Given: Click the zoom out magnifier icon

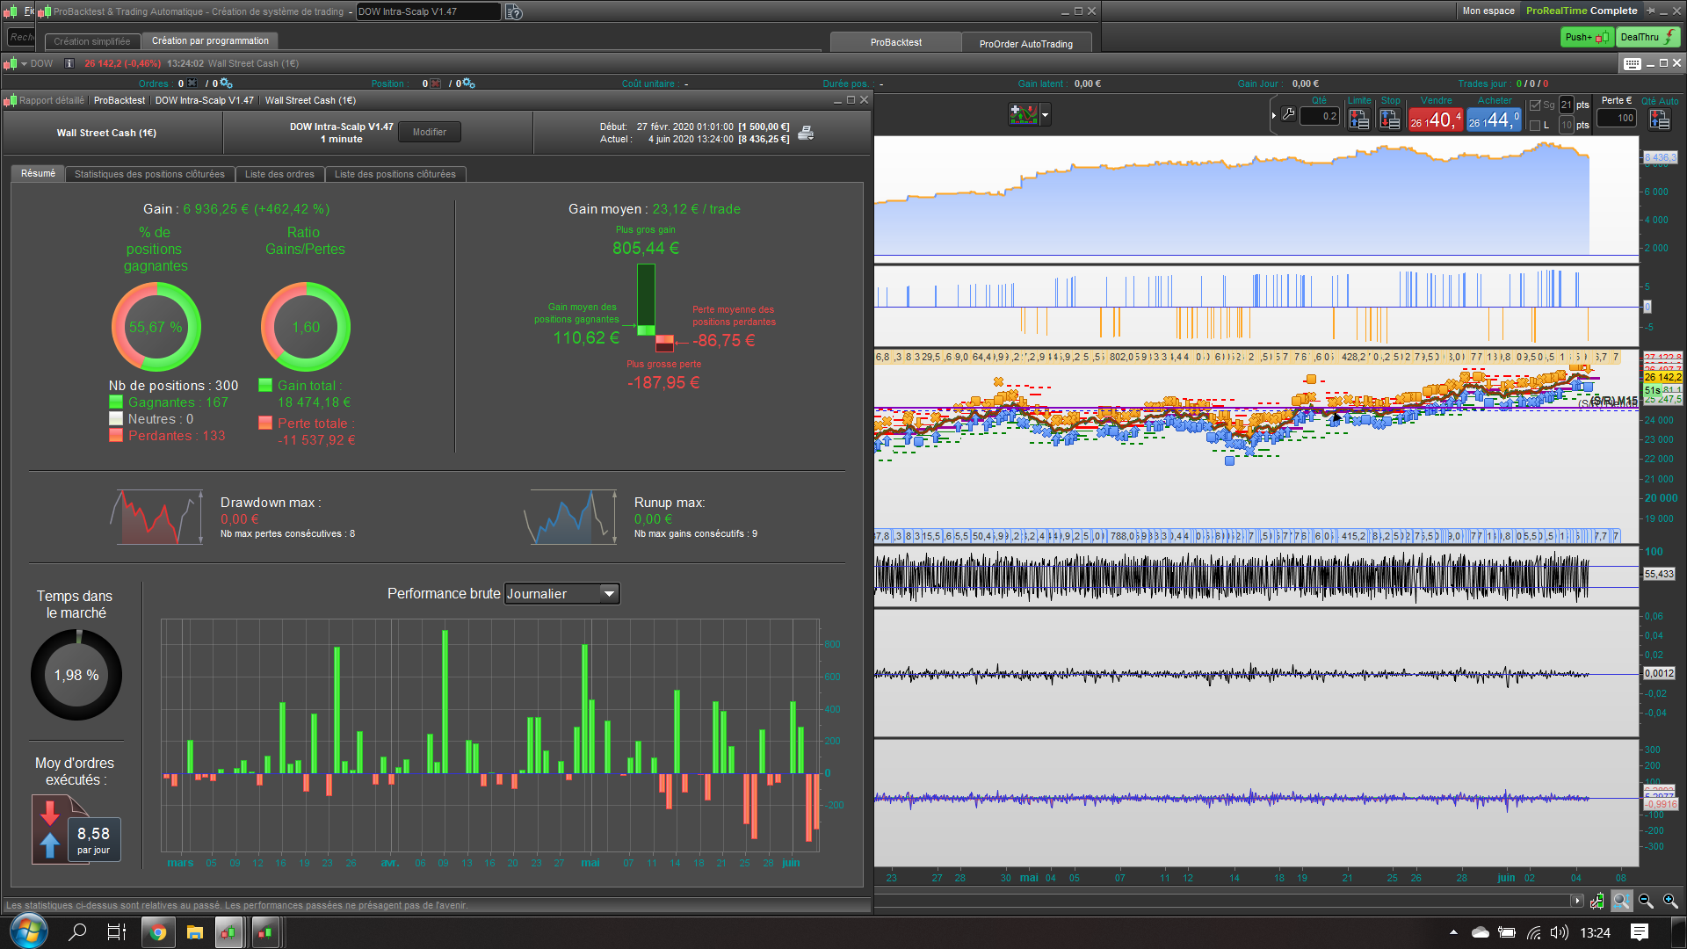Looking at the screenshot, I should pos(1646,902).
